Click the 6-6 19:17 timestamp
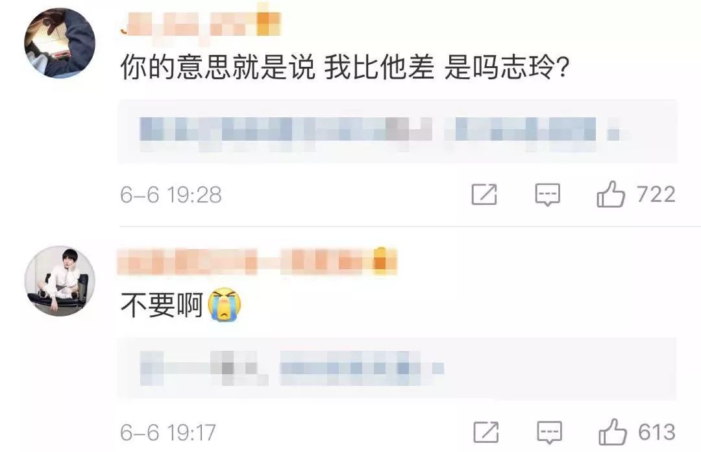Viewport: 701px width, 452px height. click(168, 433)
